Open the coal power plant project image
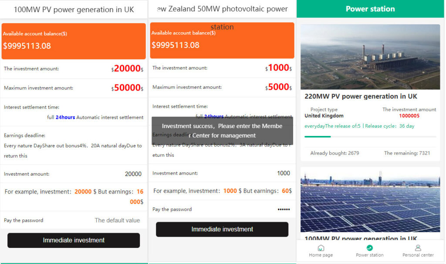Screen dimensions: 446x264 click(x=370, y=57)
